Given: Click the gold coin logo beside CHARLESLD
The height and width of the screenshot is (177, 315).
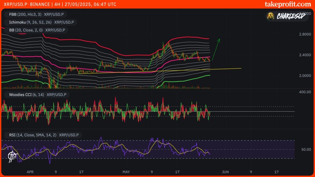Looking at the screenshot, I should click(x=271, y=16).
